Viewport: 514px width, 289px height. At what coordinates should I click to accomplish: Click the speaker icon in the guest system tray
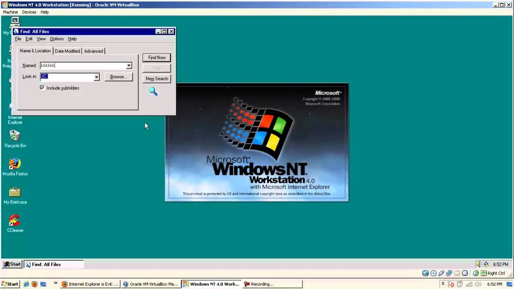point(478,263)
